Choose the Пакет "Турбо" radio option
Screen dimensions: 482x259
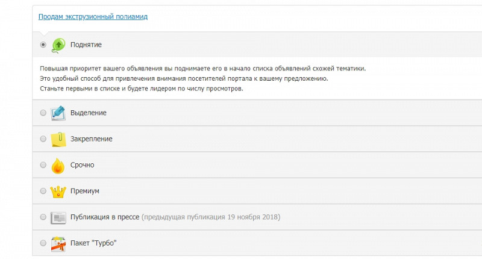(43, 243)
